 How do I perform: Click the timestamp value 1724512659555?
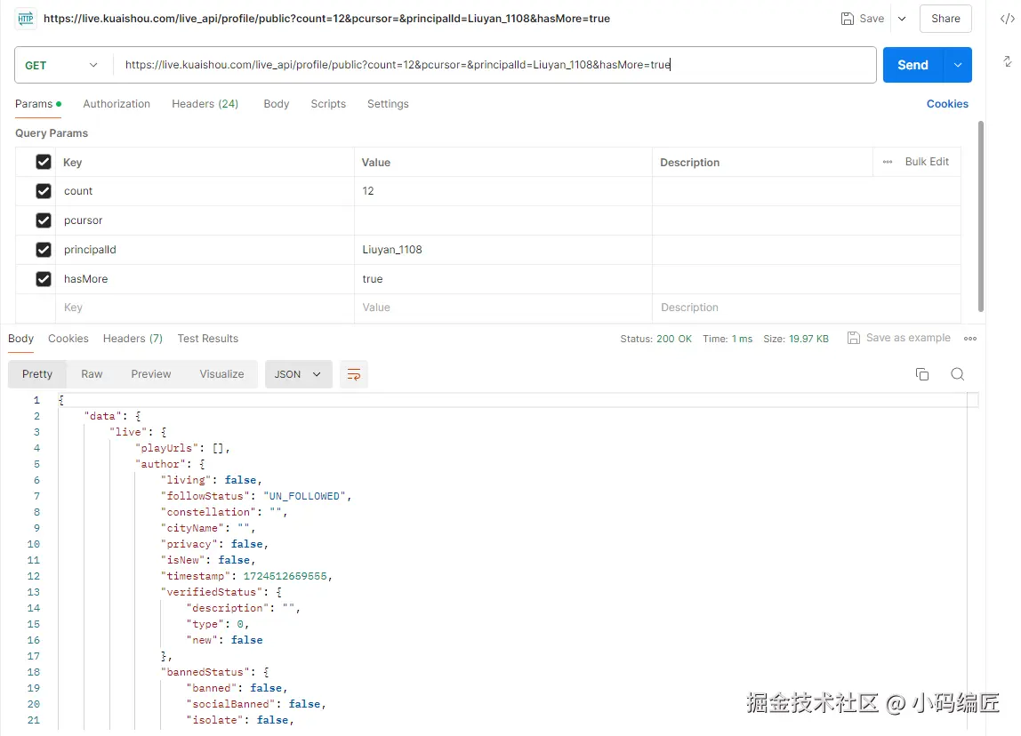click(x=285, y=576)
